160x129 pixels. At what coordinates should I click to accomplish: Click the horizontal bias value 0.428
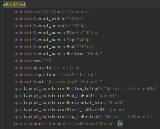[x=116, y=103]
